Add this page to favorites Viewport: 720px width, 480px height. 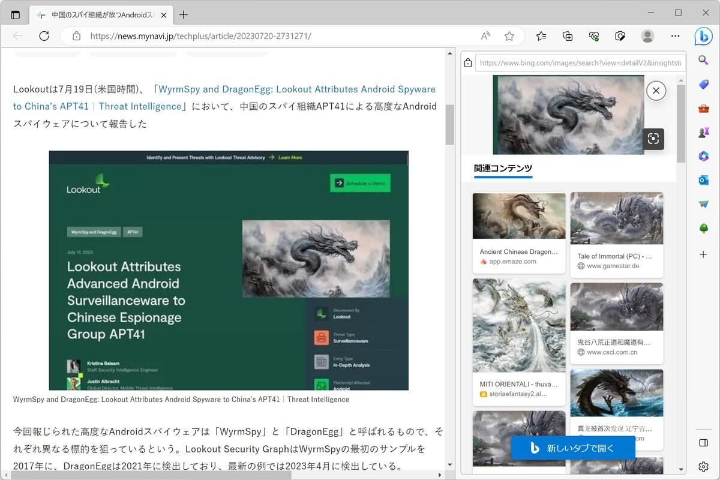pos(509,36)
